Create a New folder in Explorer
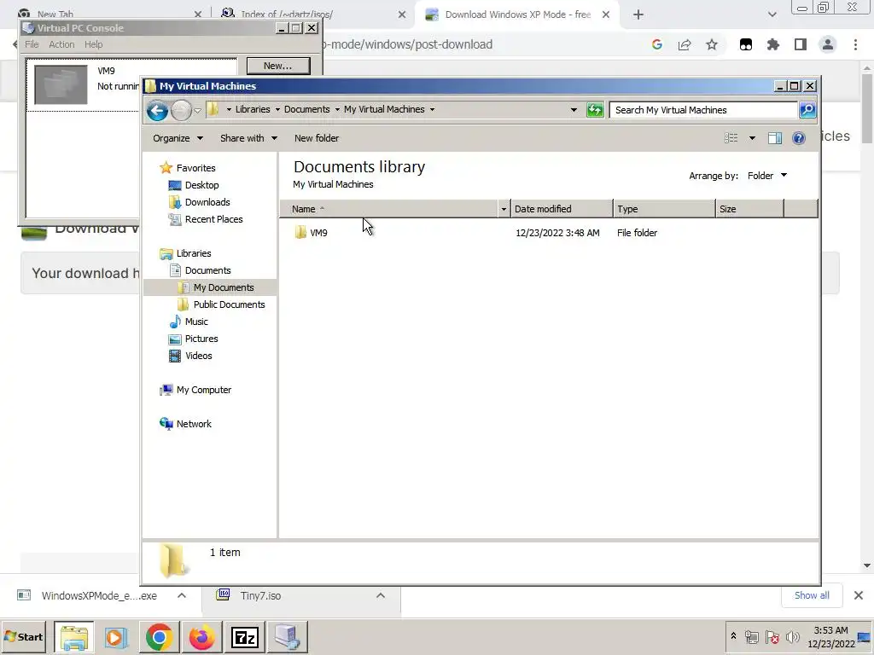 (316, 138)
